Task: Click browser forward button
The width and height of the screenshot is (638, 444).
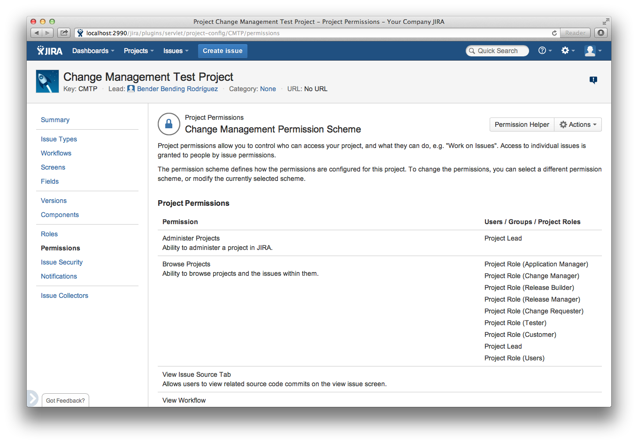Action: point(48,33)
